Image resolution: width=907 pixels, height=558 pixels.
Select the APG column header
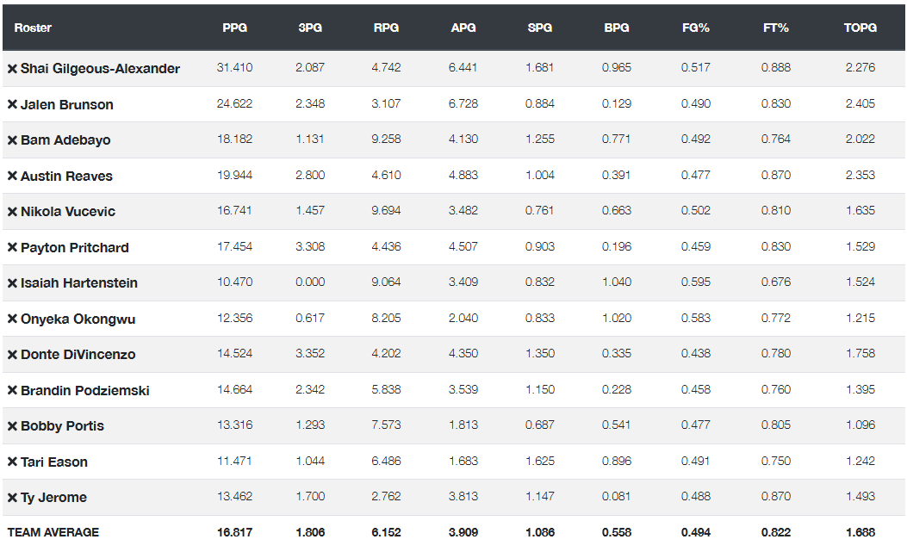click(463, 28)
